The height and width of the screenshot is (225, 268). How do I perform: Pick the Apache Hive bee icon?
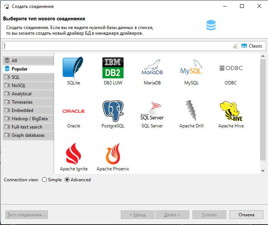point(231,111)
